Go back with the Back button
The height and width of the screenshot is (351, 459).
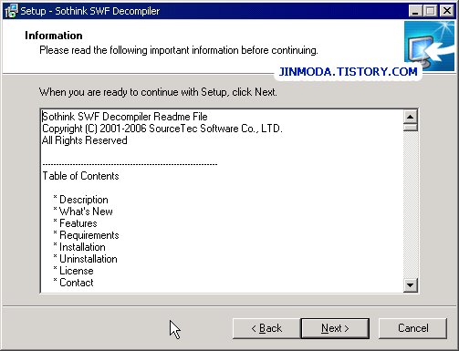point(266,328)
